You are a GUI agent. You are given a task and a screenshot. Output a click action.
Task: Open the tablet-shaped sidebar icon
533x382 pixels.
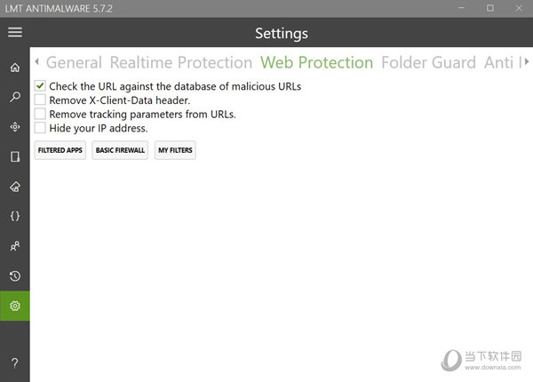(15, 156)
